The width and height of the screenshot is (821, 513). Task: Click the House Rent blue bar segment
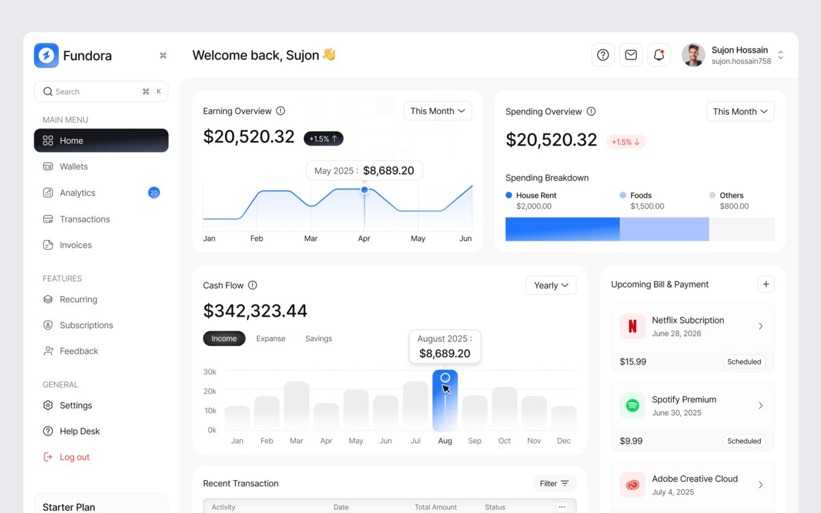coord(562,229)
